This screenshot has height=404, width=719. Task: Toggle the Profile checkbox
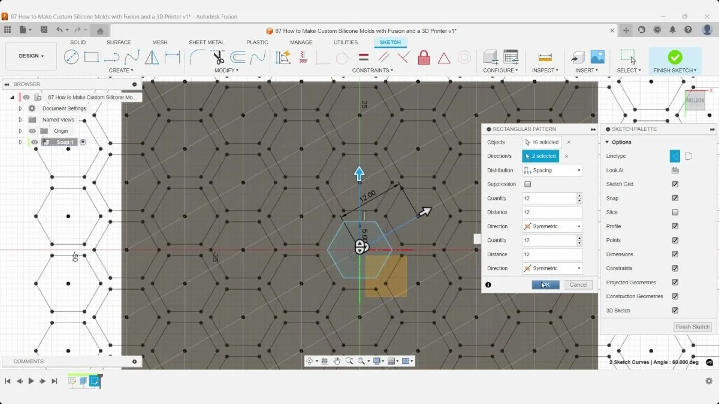point(675,226)
